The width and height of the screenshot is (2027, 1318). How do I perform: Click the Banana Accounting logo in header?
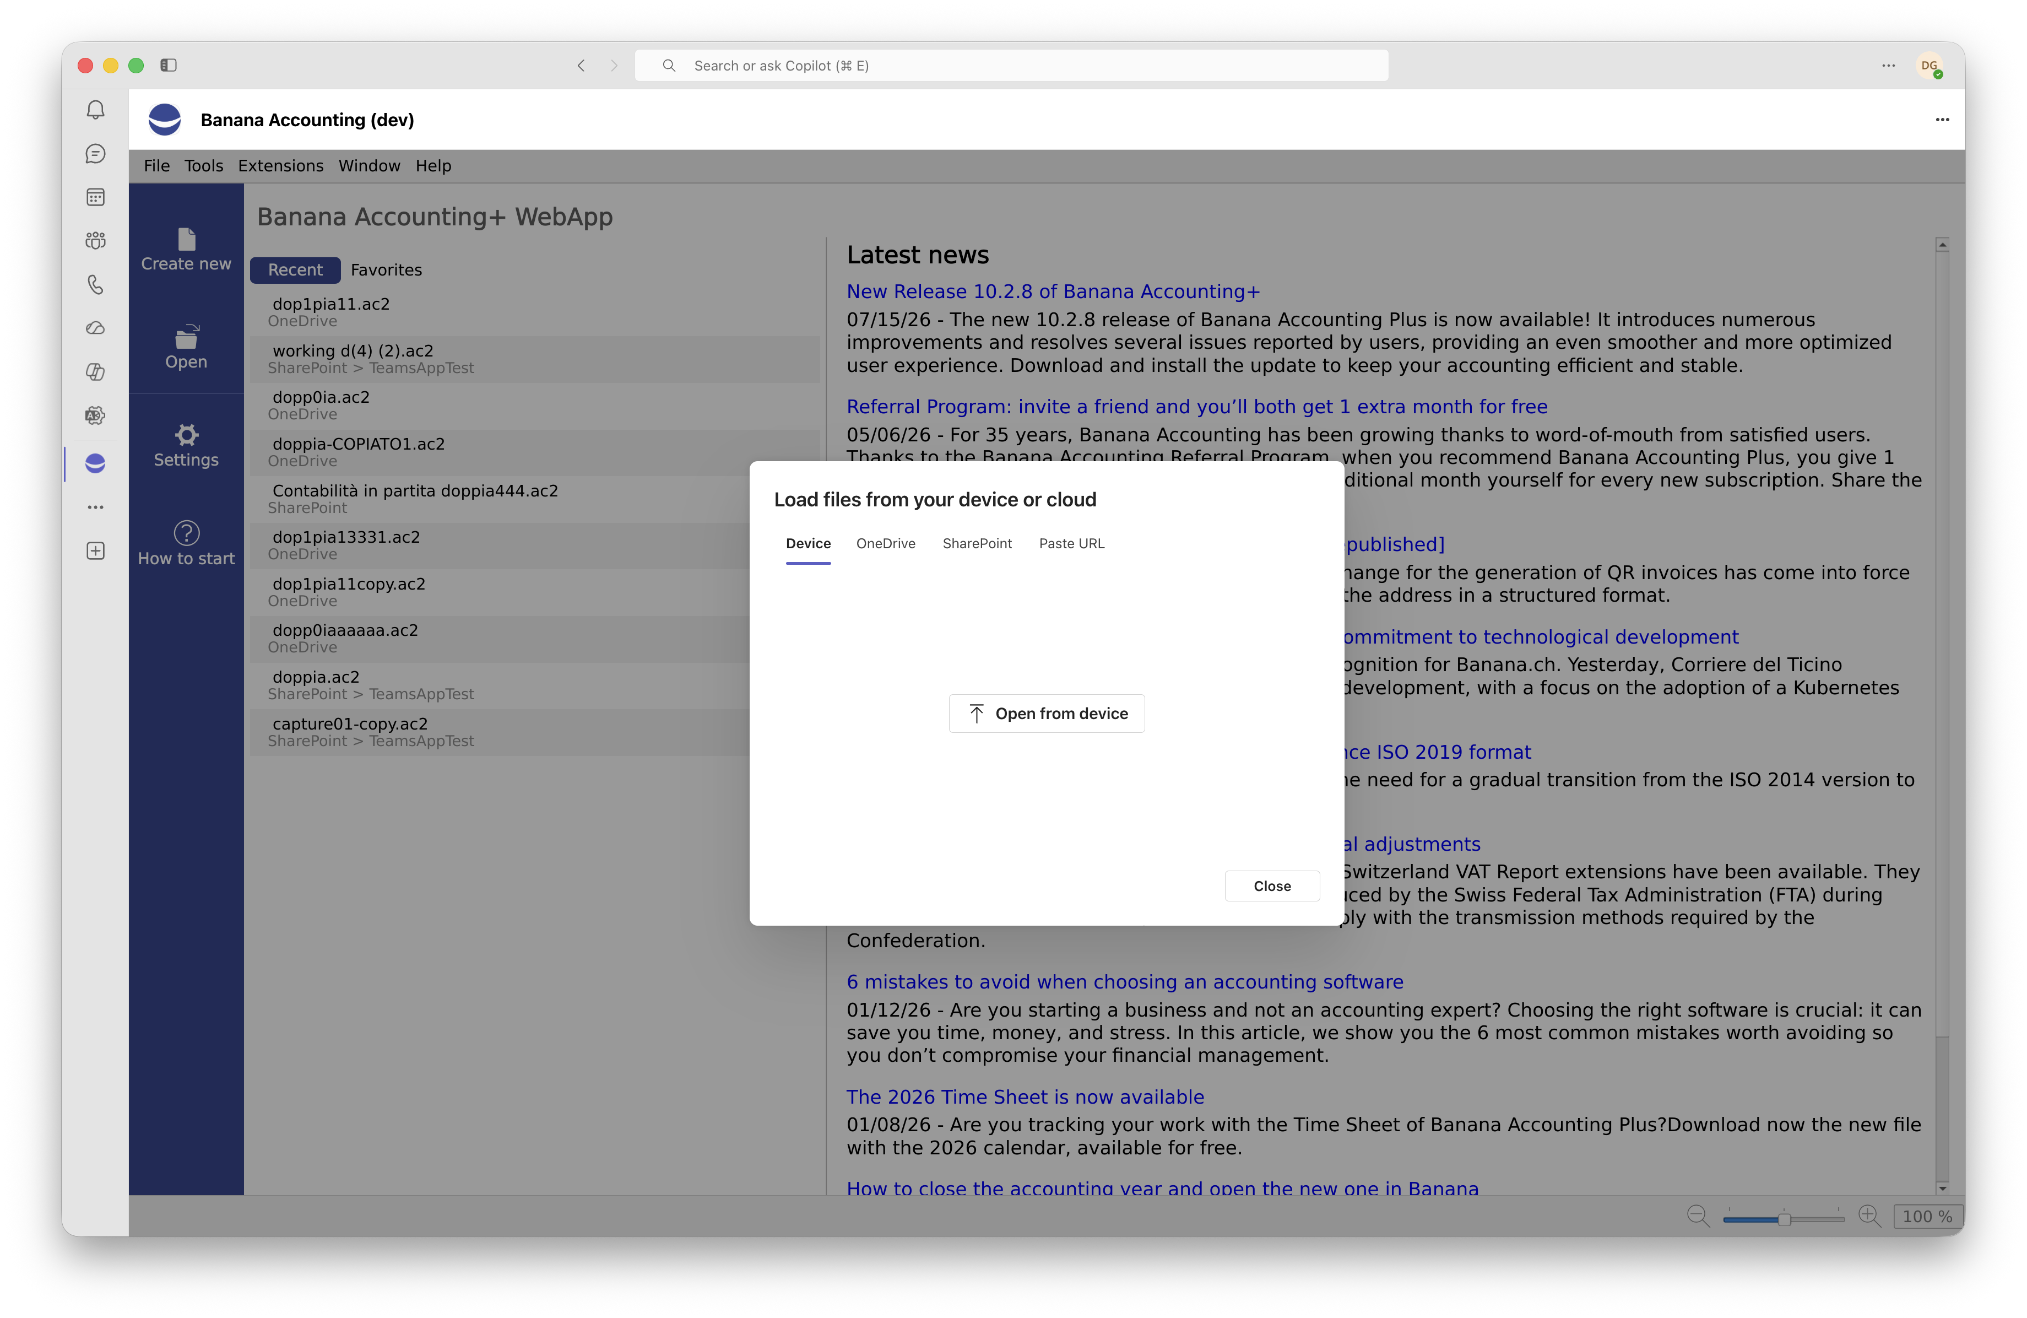point(164,119)
